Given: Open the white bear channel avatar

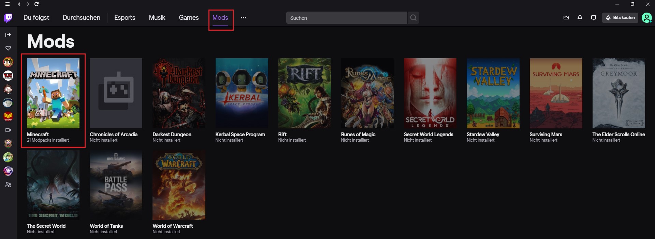Looking at the screenshot, I should 8,103.
